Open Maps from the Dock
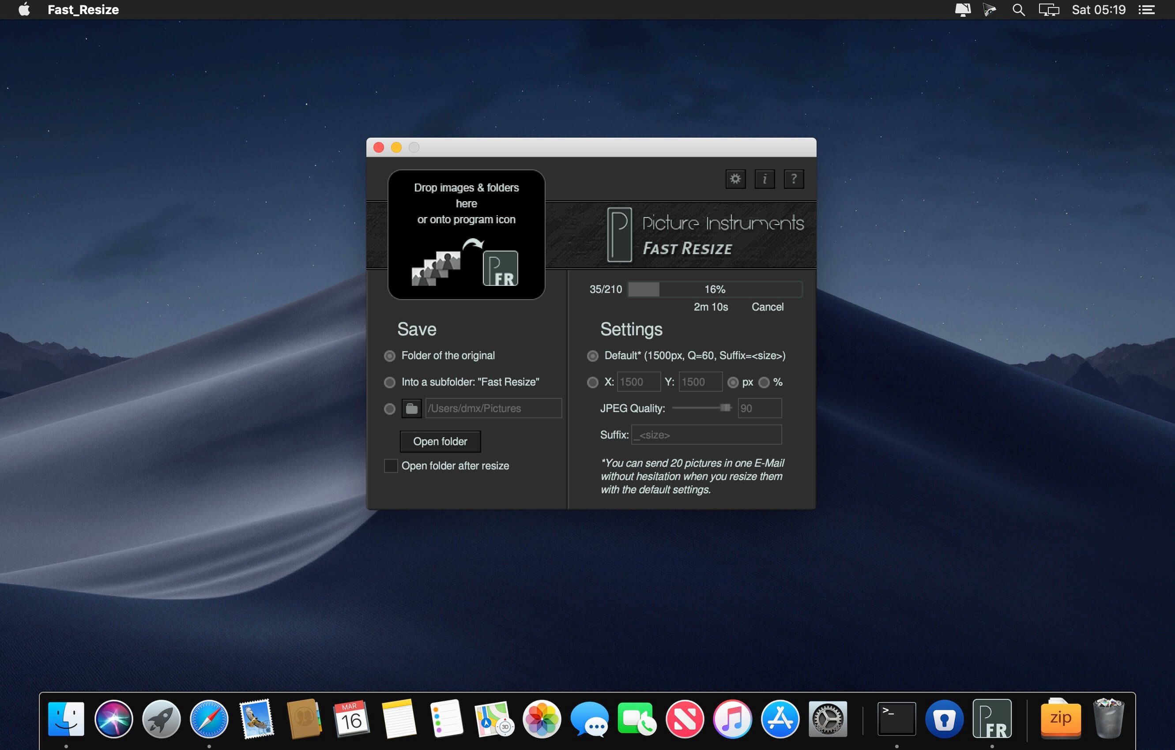Screen dimensions: 1175x750 [x=494, y=718]
